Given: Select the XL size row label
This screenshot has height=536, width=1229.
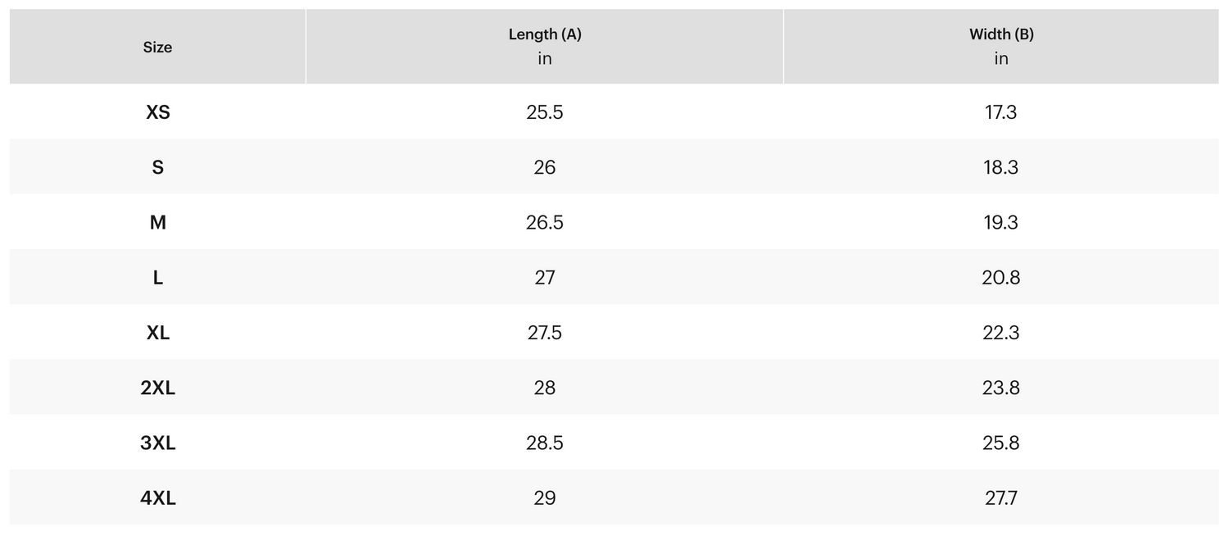Looking at the screenshot, I should click(158, 333).
